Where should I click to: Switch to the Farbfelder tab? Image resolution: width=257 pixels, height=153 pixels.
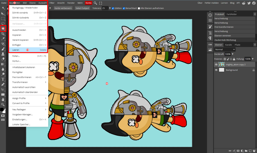point(232,14)
